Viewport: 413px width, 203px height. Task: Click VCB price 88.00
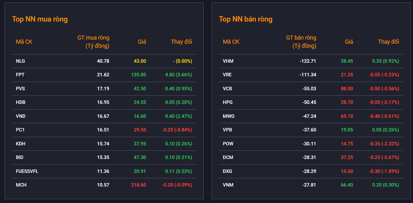tap(347, 89)
